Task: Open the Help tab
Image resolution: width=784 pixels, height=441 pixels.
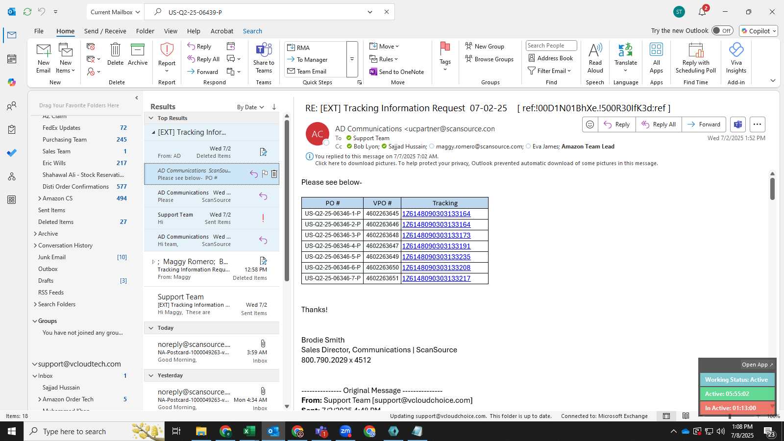Action: click(x=194, y=31)
